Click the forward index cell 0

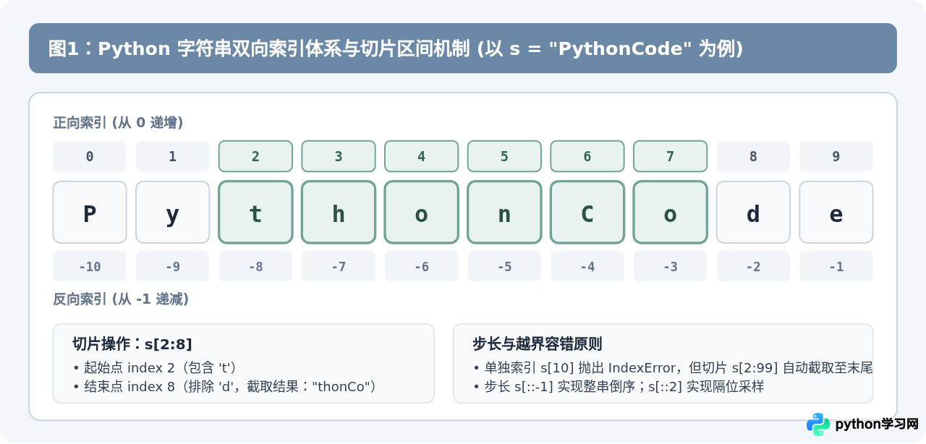(x=90, y=156)
